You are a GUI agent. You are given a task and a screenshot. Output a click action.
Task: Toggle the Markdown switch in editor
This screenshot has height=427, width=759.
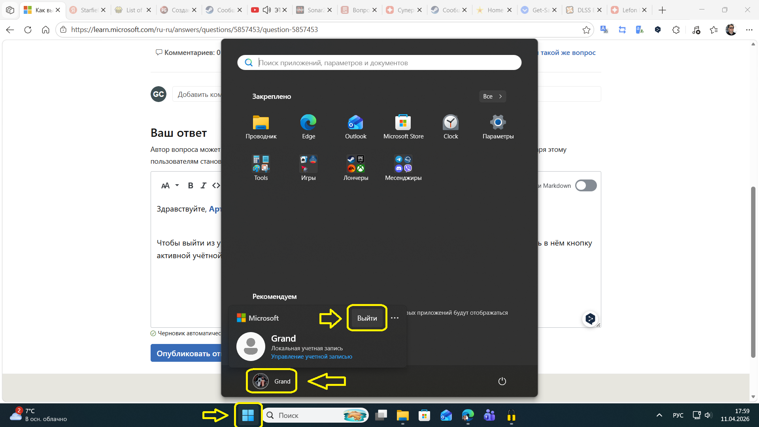(x=586, y=185)
